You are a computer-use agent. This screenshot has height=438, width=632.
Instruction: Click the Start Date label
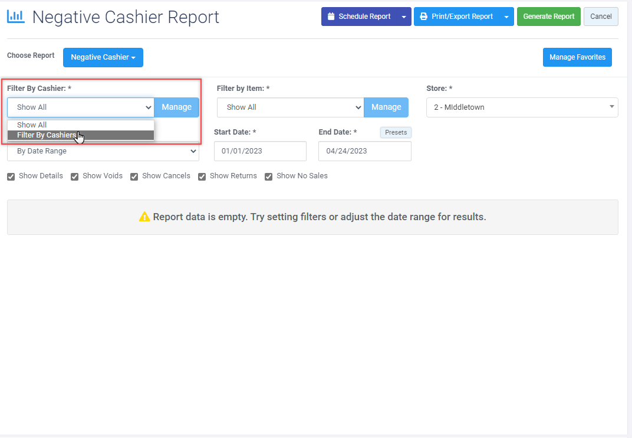(235, 132)
